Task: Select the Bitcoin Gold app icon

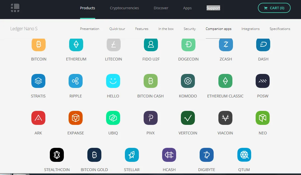Action: click(94, 155)
